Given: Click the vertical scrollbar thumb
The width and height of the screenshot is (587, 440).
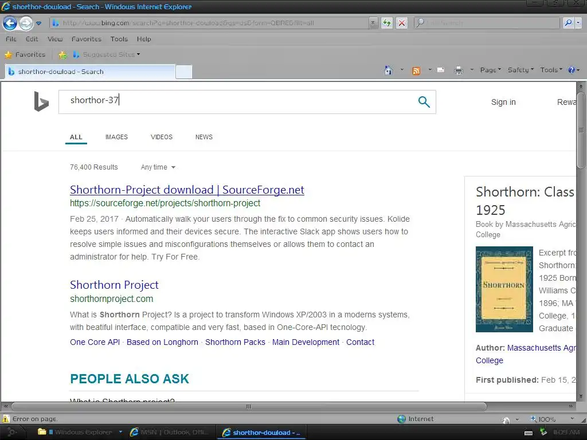Looking at the screenshot, I should coord(581,131).
